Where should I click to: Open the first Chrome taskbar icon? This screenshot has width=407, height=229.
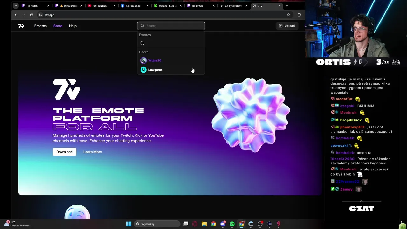point(213,224)
